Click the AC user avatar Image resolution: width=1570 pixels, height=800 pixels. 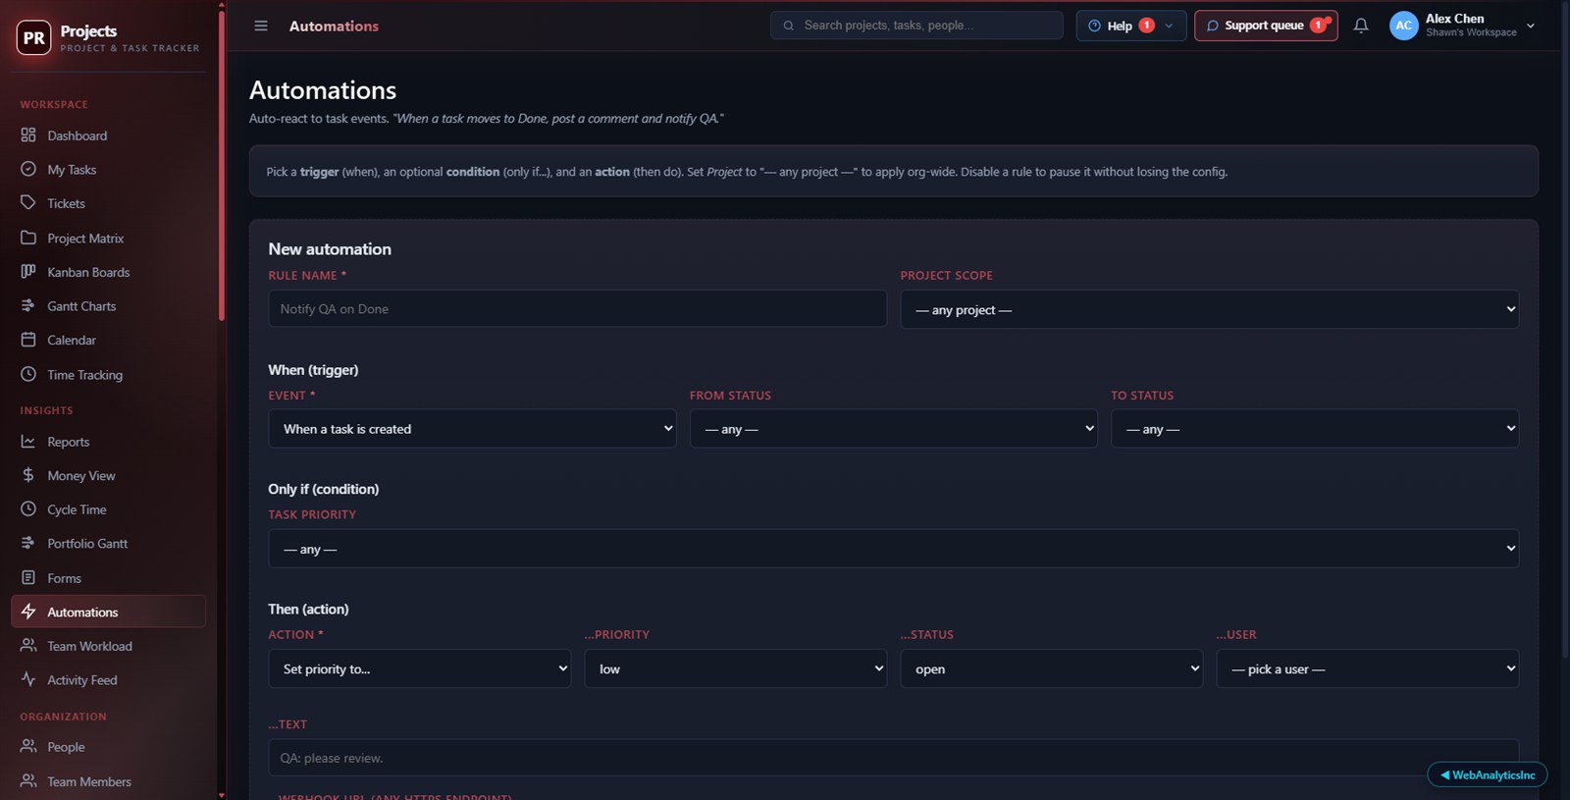pos(1404,26)
